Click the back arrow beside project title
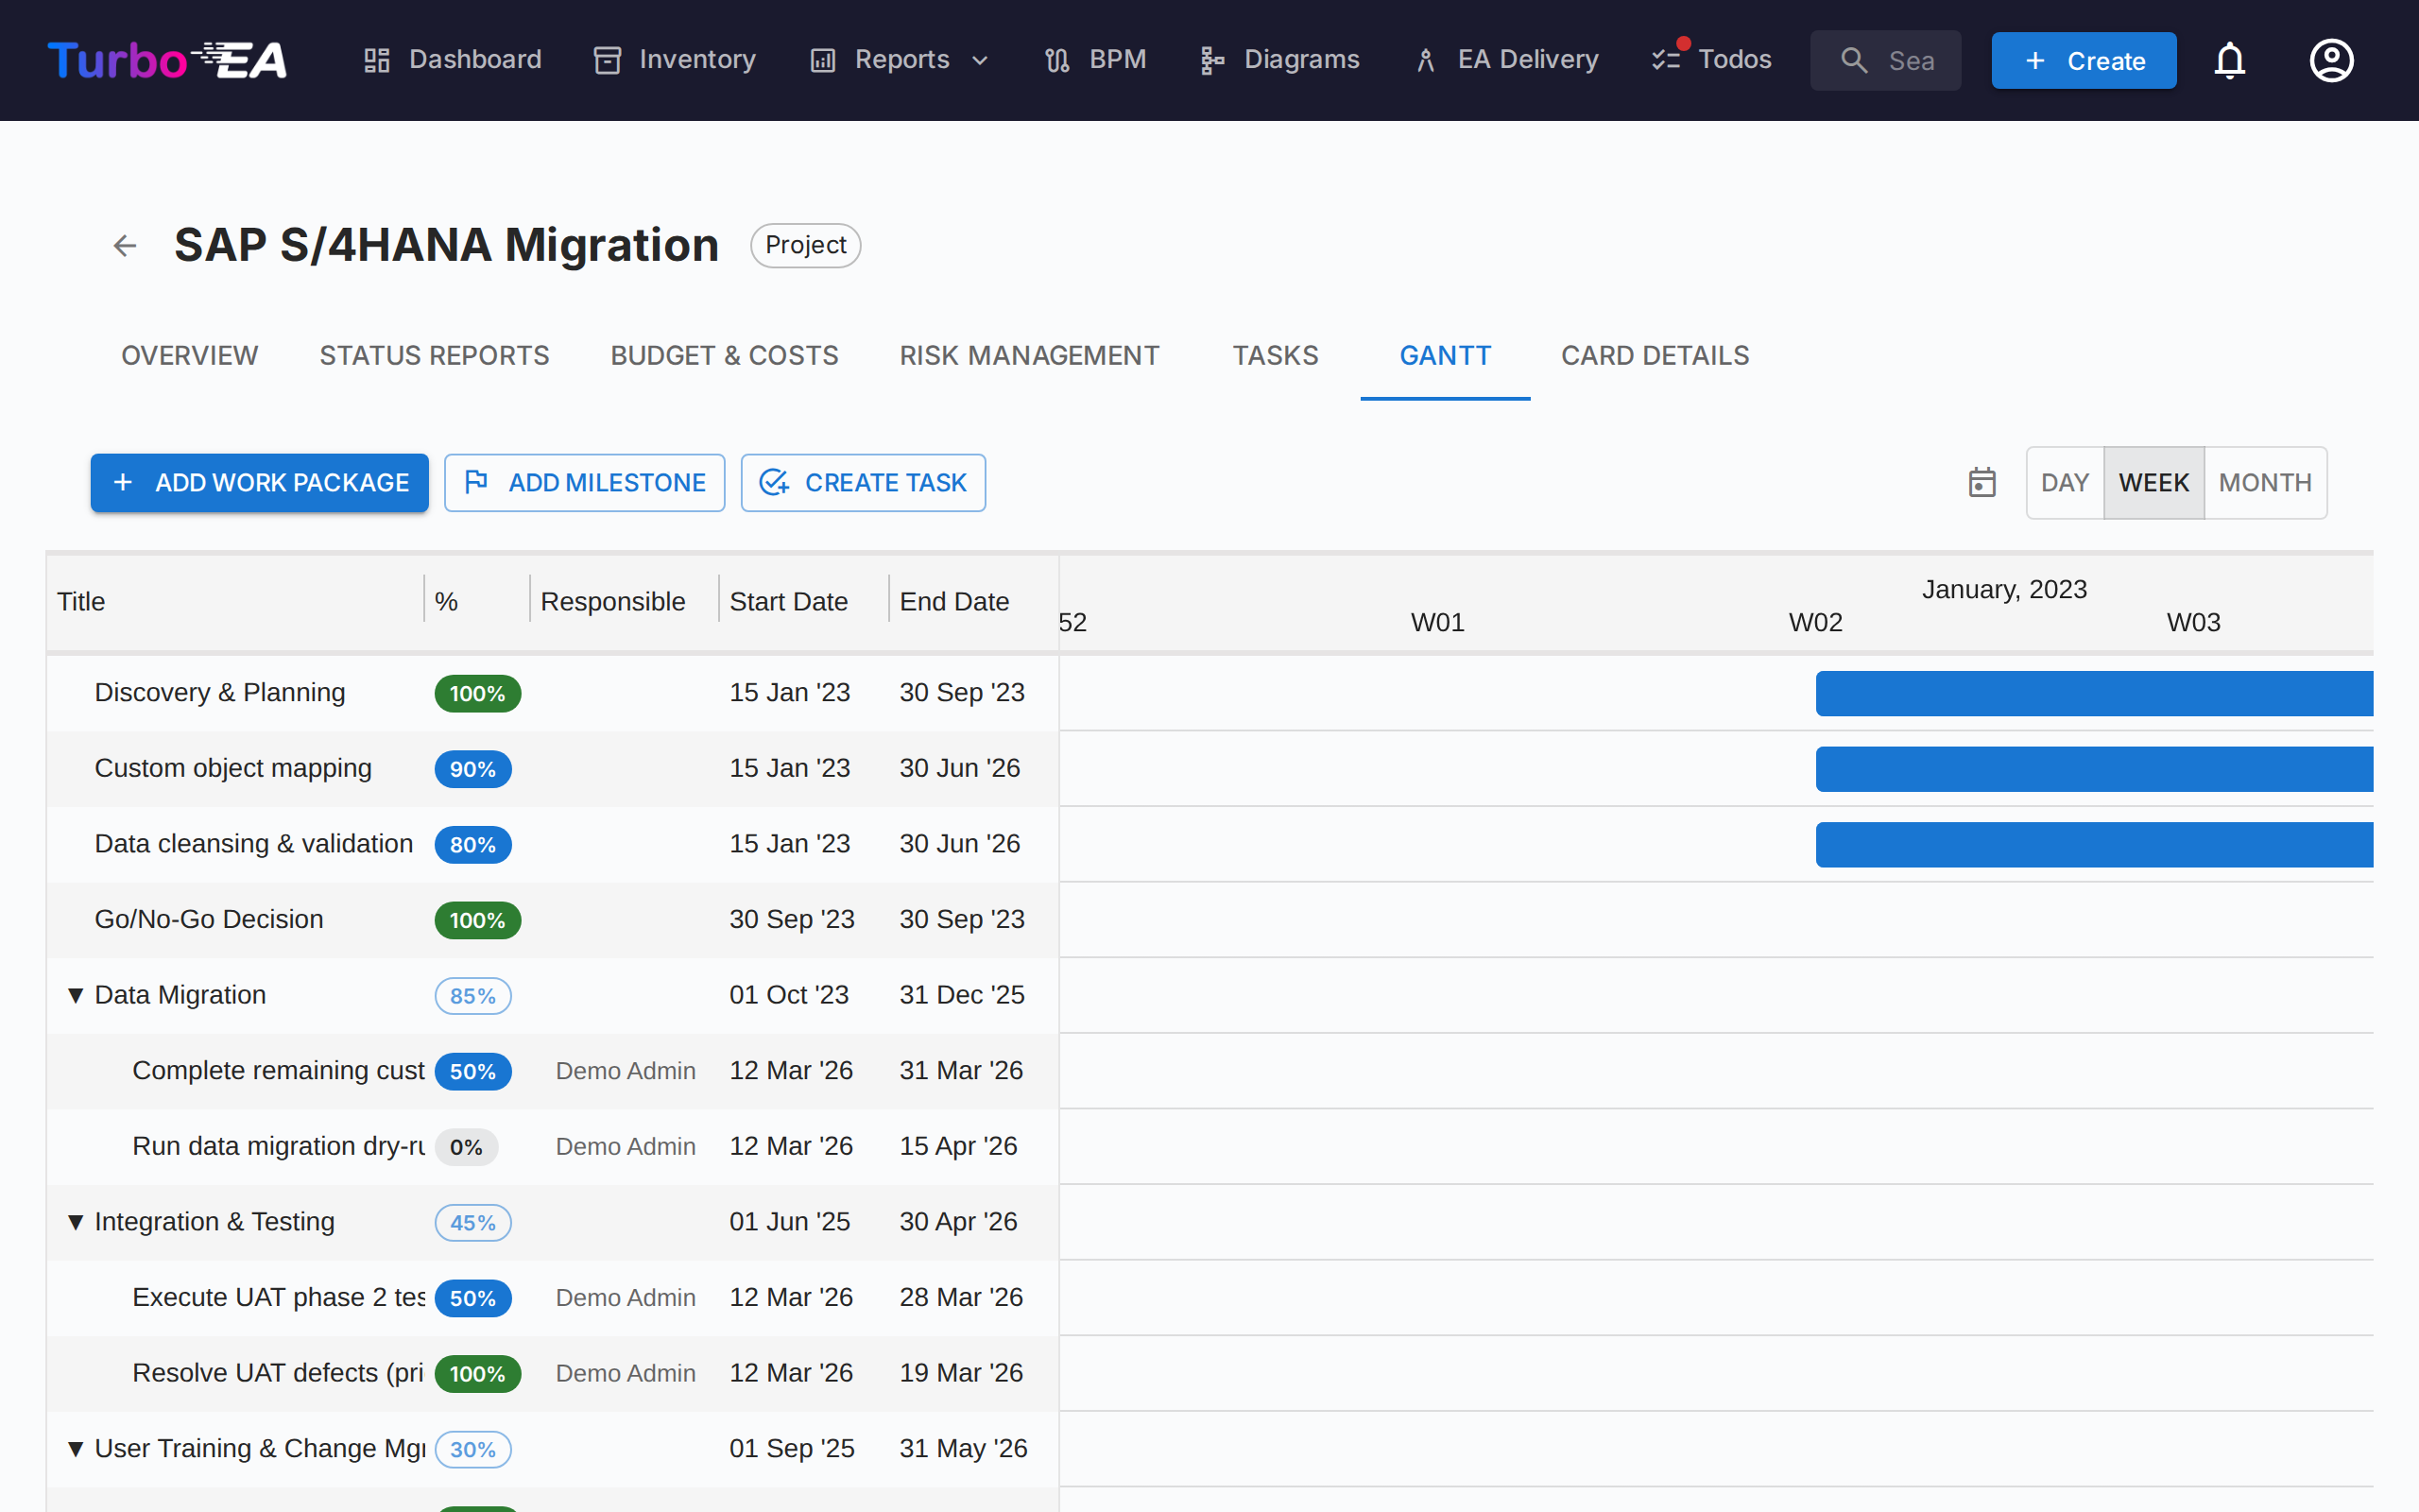Screen dimensions: 2419x1512 pyautogui.click(x=124, y=245)
